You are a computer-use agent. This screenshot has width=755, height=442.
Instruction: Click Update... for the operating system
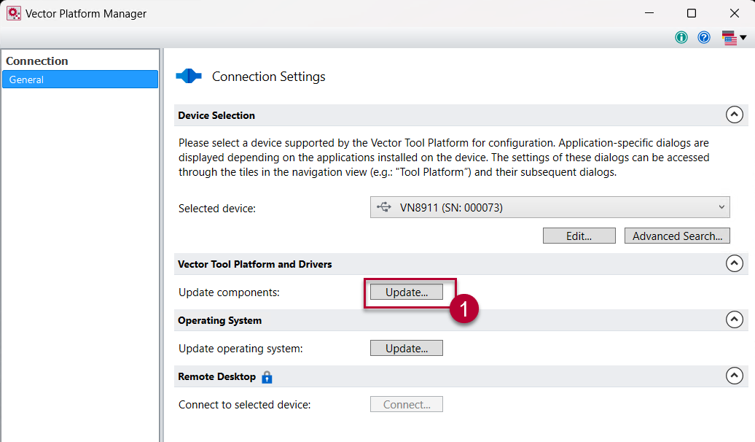407,348
